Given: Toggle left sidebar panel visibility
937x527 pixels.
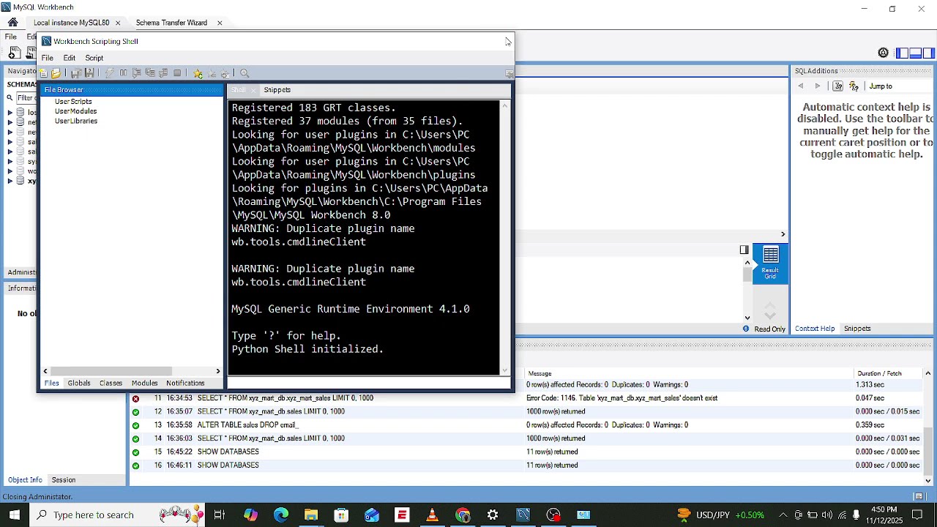Looking at the screenshot, I should click(903, 53).
